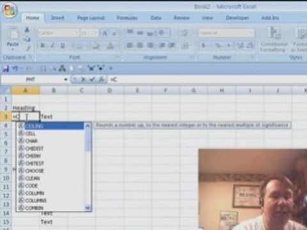Toggle Align Text Right
This screenshot has height=230, width=307.
(x=150, y=45)
